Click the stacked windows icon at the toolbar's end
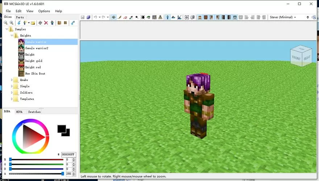Screen dimensions: 319x181 [314, 17]
